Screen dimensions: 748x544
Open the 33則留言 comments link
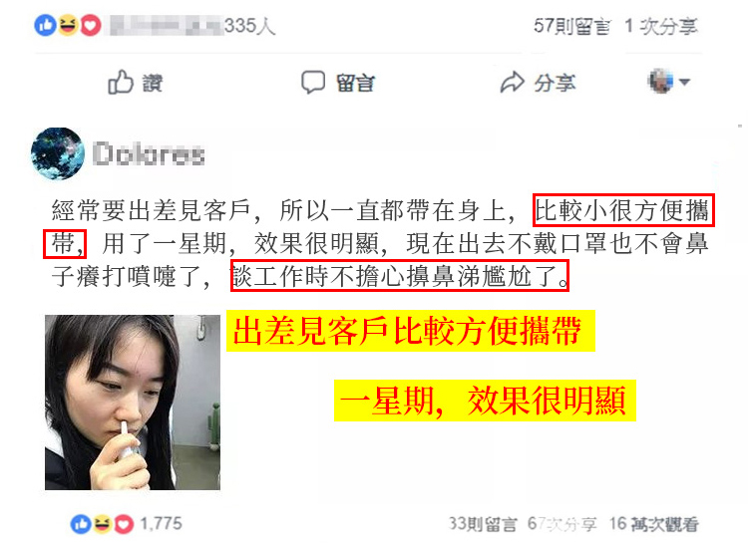tap(483, 524)
